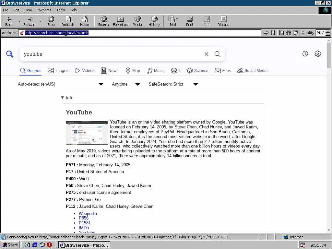Open Internet Explorer quick launch icon in taskbar

(35, 245)
